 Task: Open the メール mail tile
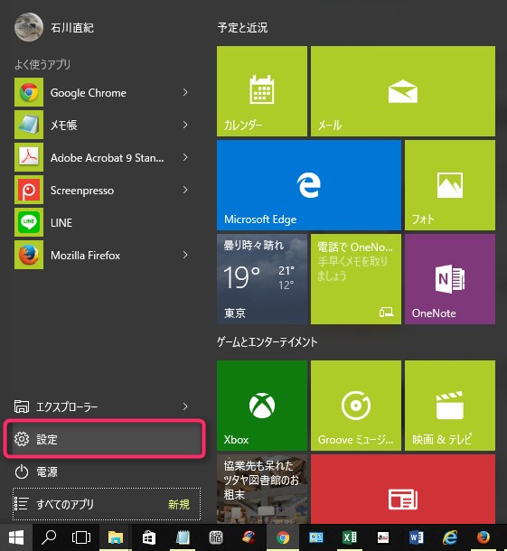pyautogui.click(x=403, y=91)
